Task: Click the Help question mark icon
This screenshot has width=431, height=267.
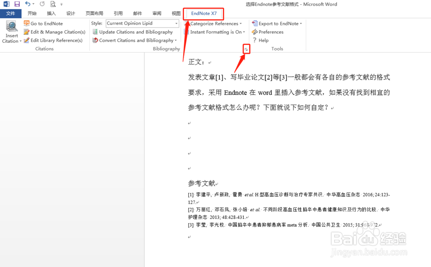Action: 255,40
